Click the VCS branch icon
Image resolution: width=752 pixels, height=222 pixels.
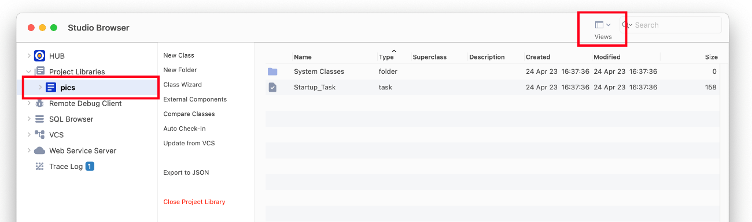point(39,135)
